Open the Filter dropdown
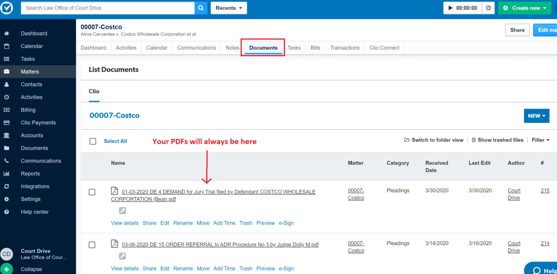Viewport: 557px width, 274px height. pos(540,140)
